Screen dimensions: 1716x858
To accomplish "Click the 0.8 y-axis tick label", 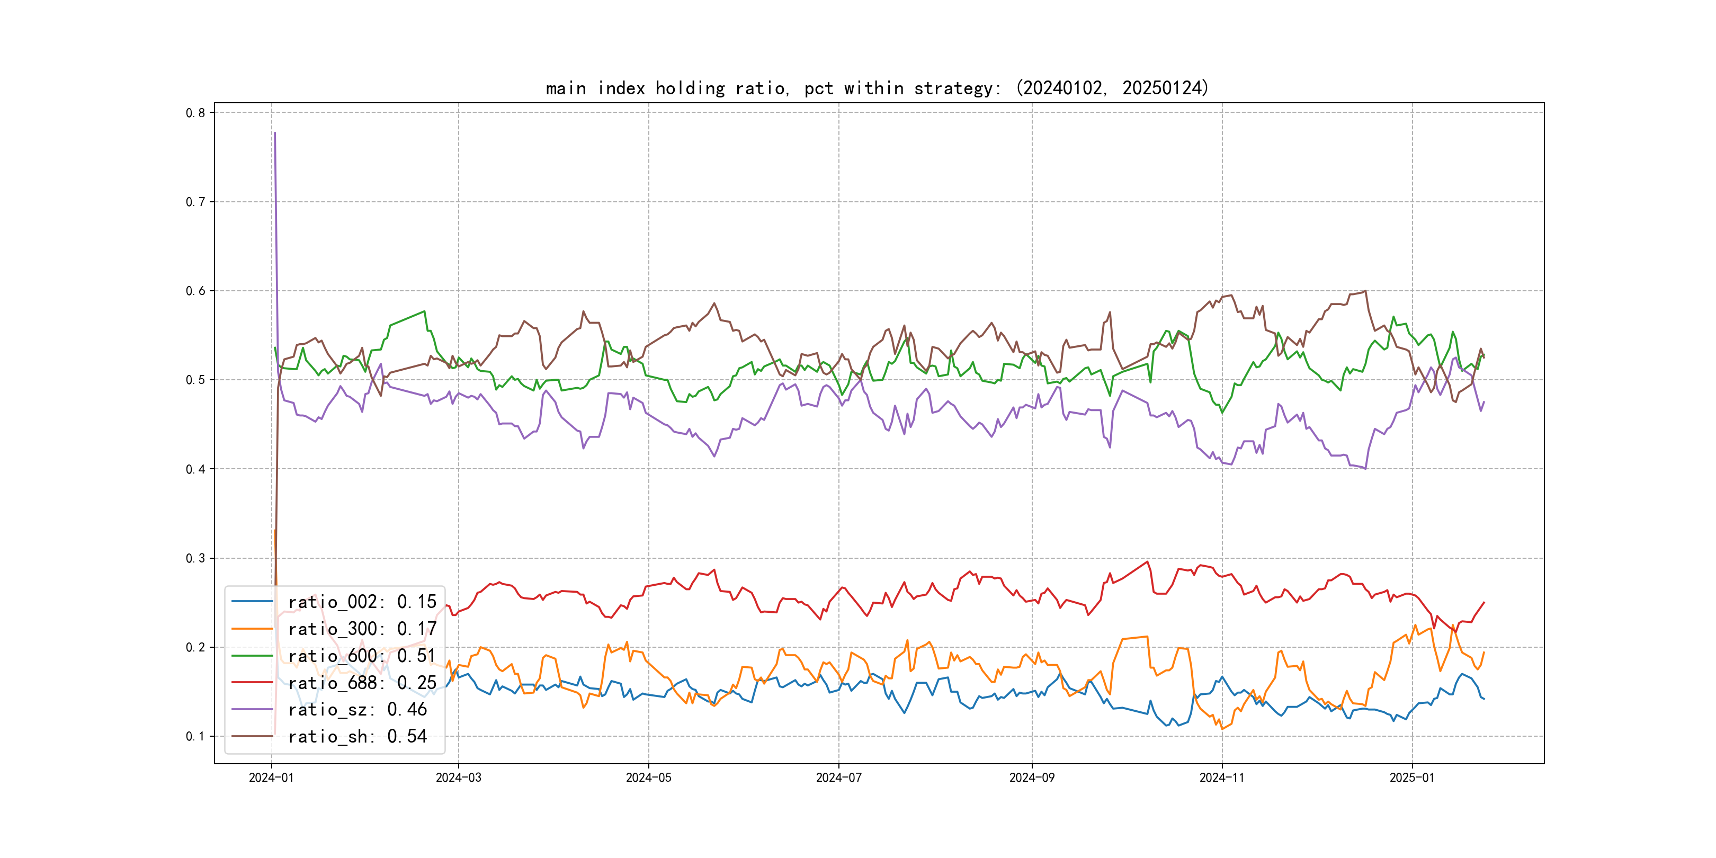I will tap(195, 113).
